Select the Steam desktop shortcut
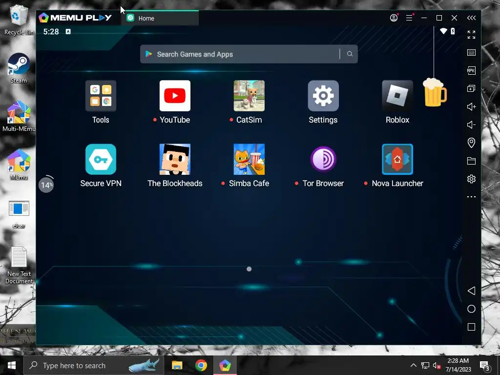 coord(19,68)
